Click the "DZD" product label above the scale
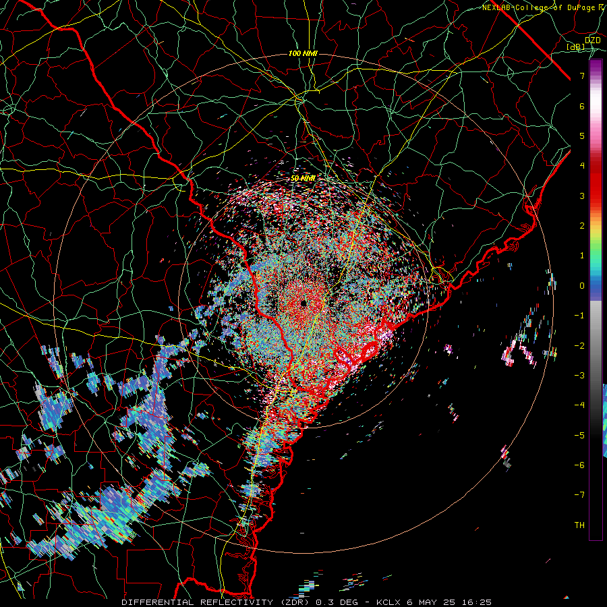 pyautogui.click(x=593, y=40)
